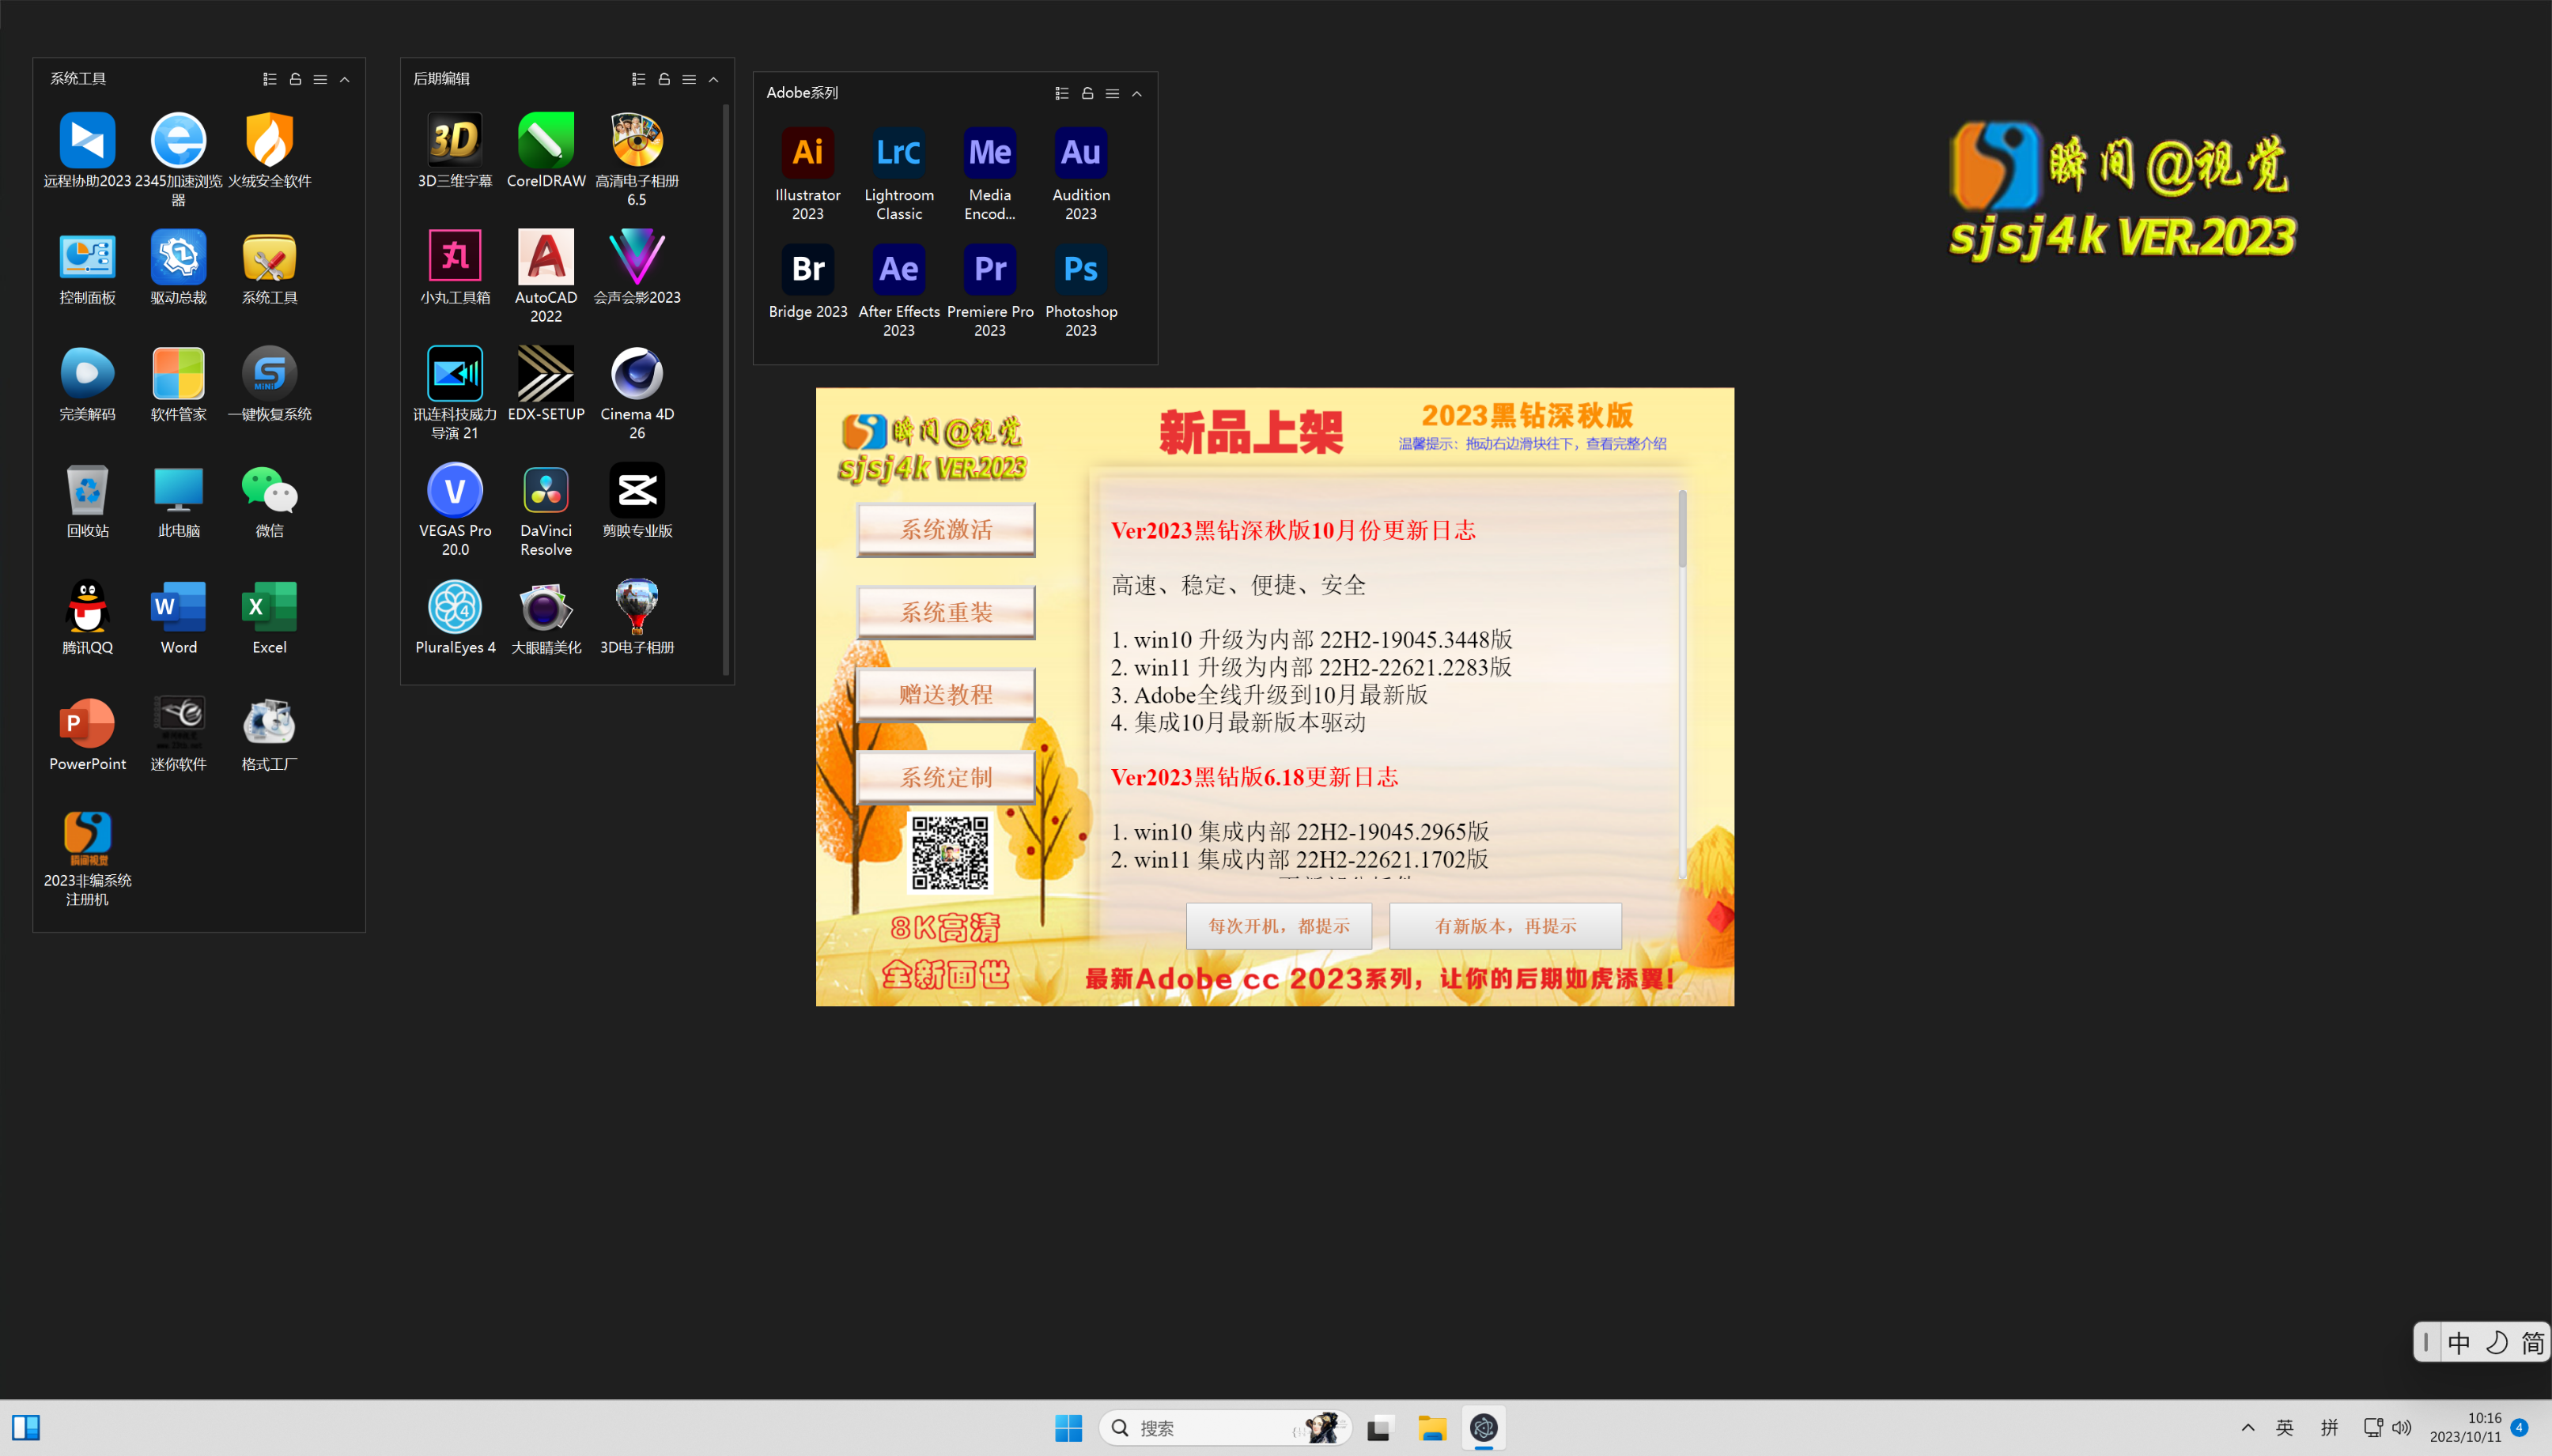This screenshot has width=2552, height=1456.
Task: Launch Cinema 4D 26
Action: pyautogui.click(x=637, y=392)
